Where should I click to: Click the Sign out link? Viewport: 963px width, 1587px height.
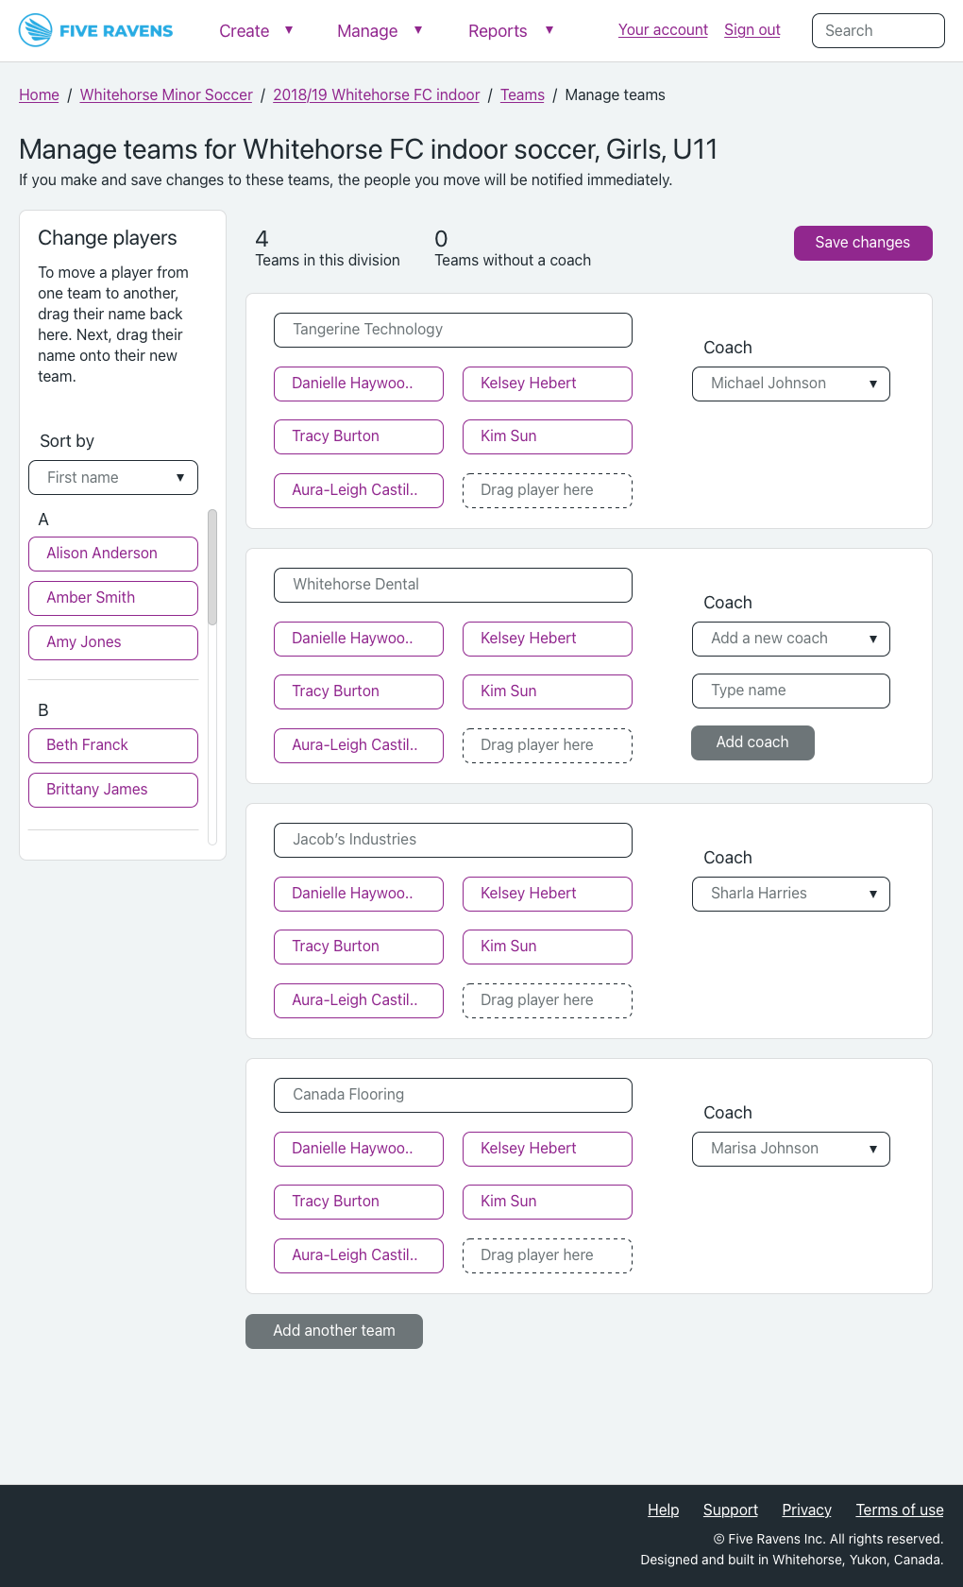752,30
